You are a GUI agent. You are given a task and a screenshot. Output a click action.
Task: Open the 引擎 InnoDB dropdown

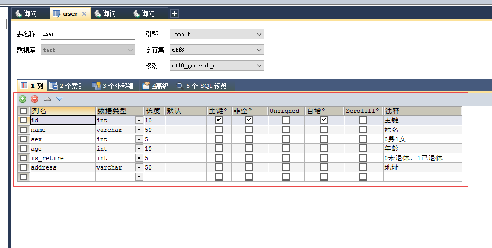click(x=217, y=34)
